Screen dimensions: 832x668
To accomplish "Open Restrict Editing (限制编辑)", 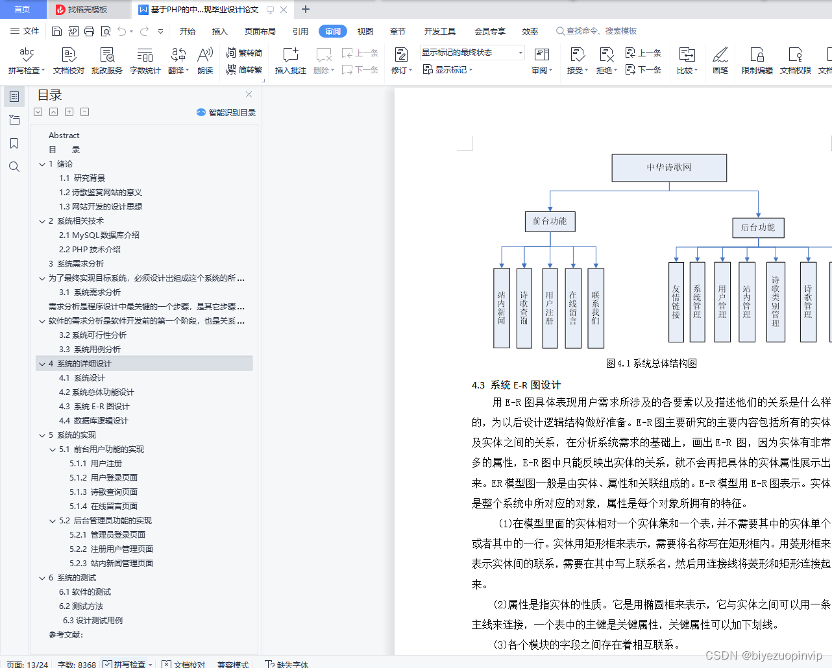I will pos(757,61).
